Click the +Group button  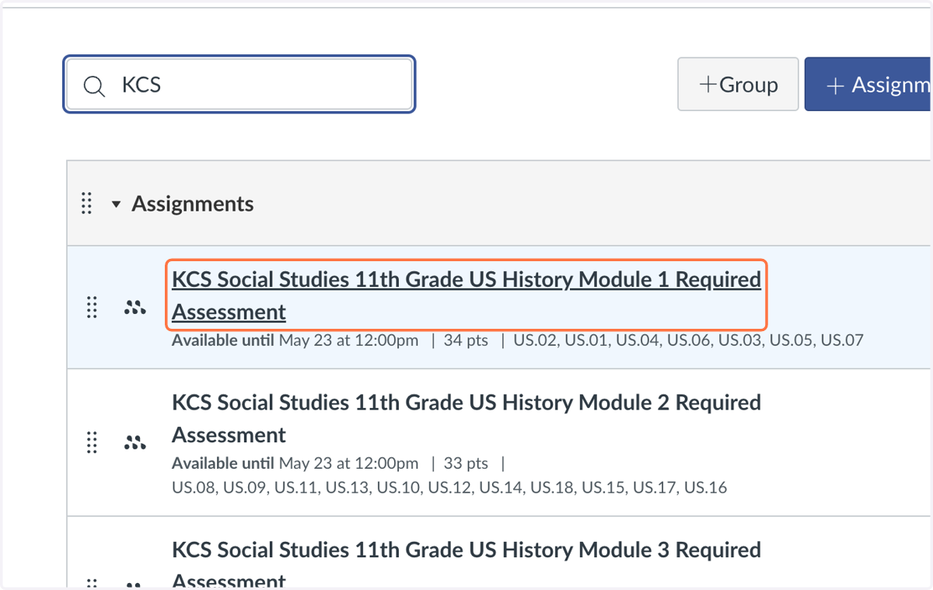pyautogui.click(x=738, y=85)
